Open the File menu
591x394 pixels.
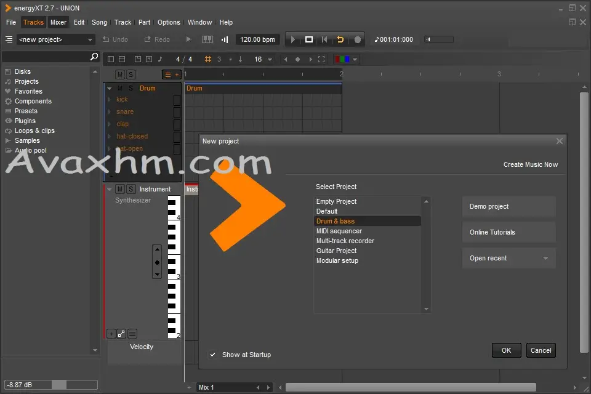point(11,22)
